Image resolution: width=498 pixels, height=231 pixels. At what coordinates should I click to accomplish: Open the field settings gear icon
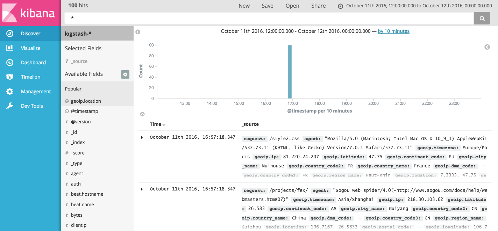coord(125,74)
